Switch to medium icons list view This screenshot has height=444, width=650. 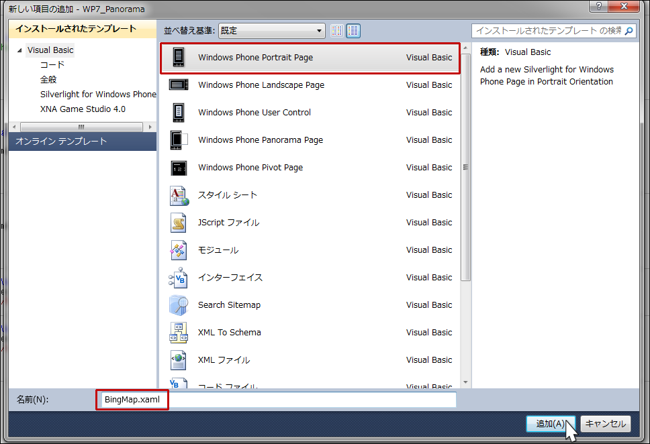pyautogui.click(x=353, y=31)
